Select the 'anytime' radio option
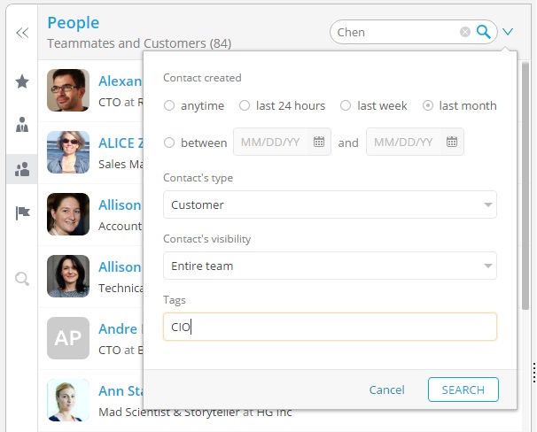The width and height of the screenshot is (537, 432). coord(169,105)
